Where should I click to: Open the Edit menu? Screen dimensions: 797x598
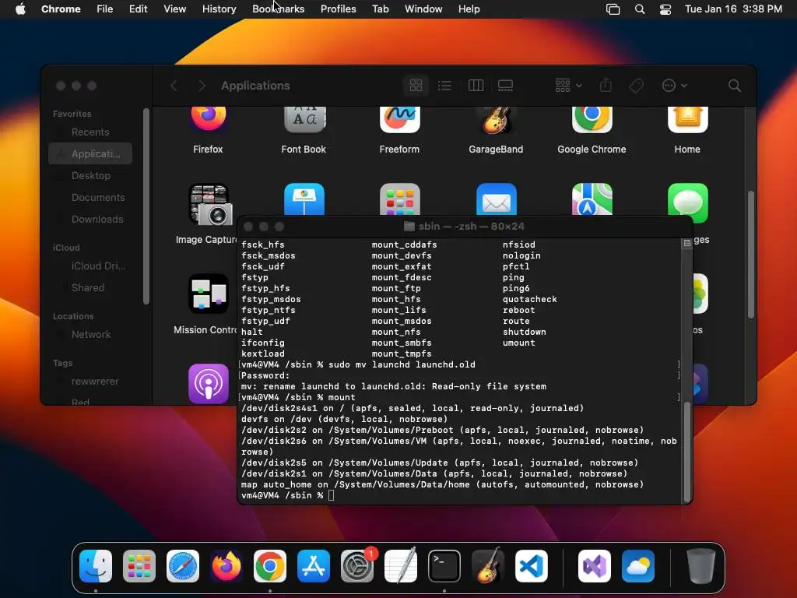pyautogui.click(x=138, y=9)
